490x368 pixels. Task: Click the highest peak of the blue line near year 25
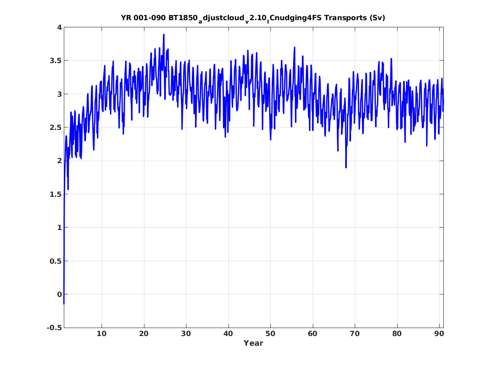click(164, 35)
